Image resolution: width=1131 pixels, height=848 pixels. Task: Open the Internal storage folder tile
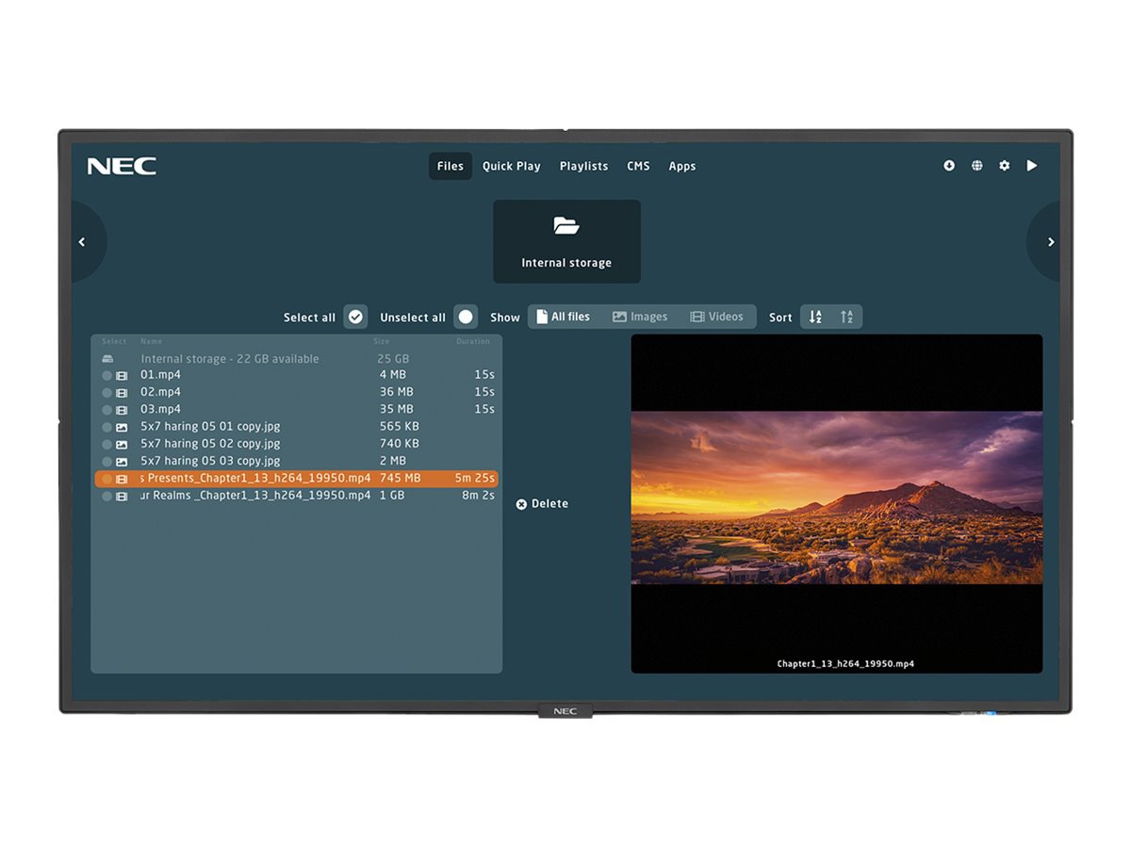[x=566, y=241]
